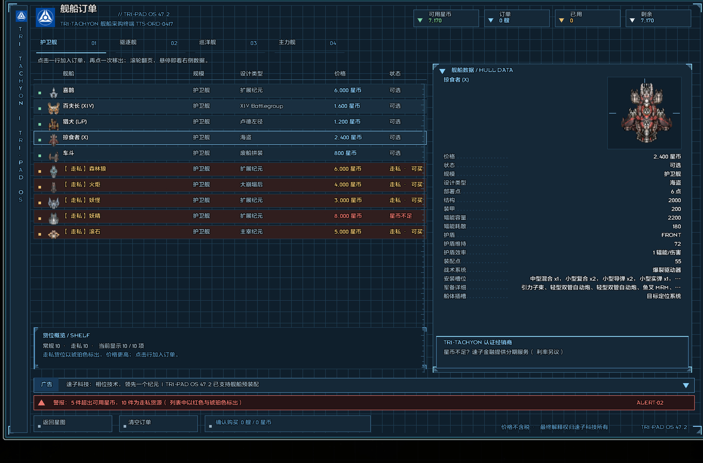Click the 卢德左径 design type cell
Screen dimensions: 703x463
click(252, 122)
